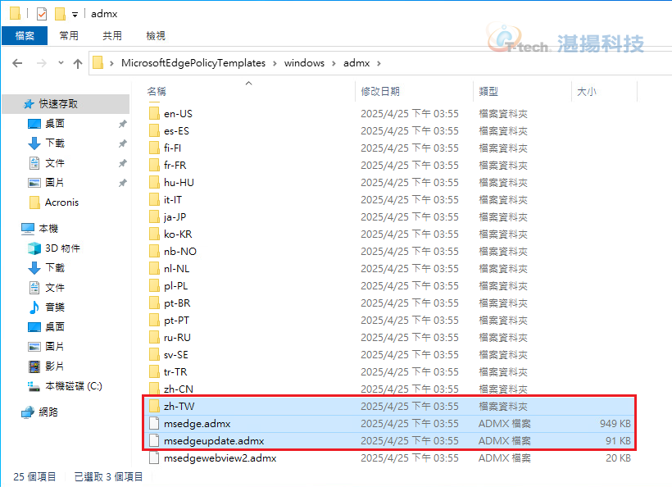This screenshot has height=487, width=672.
Task: Open 3D 物件 in the navigation pane
Action: click(x=62, y=248)
